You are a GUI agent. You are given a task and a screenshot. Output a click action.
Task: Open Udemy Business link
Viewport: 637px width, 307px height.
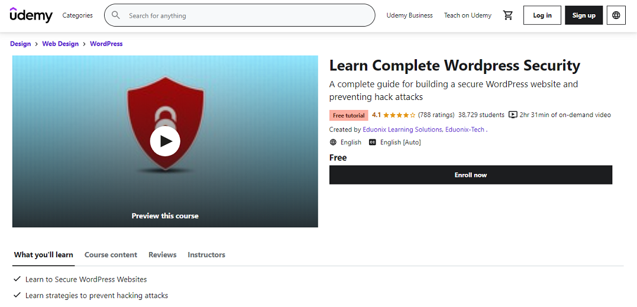point(409,15)
